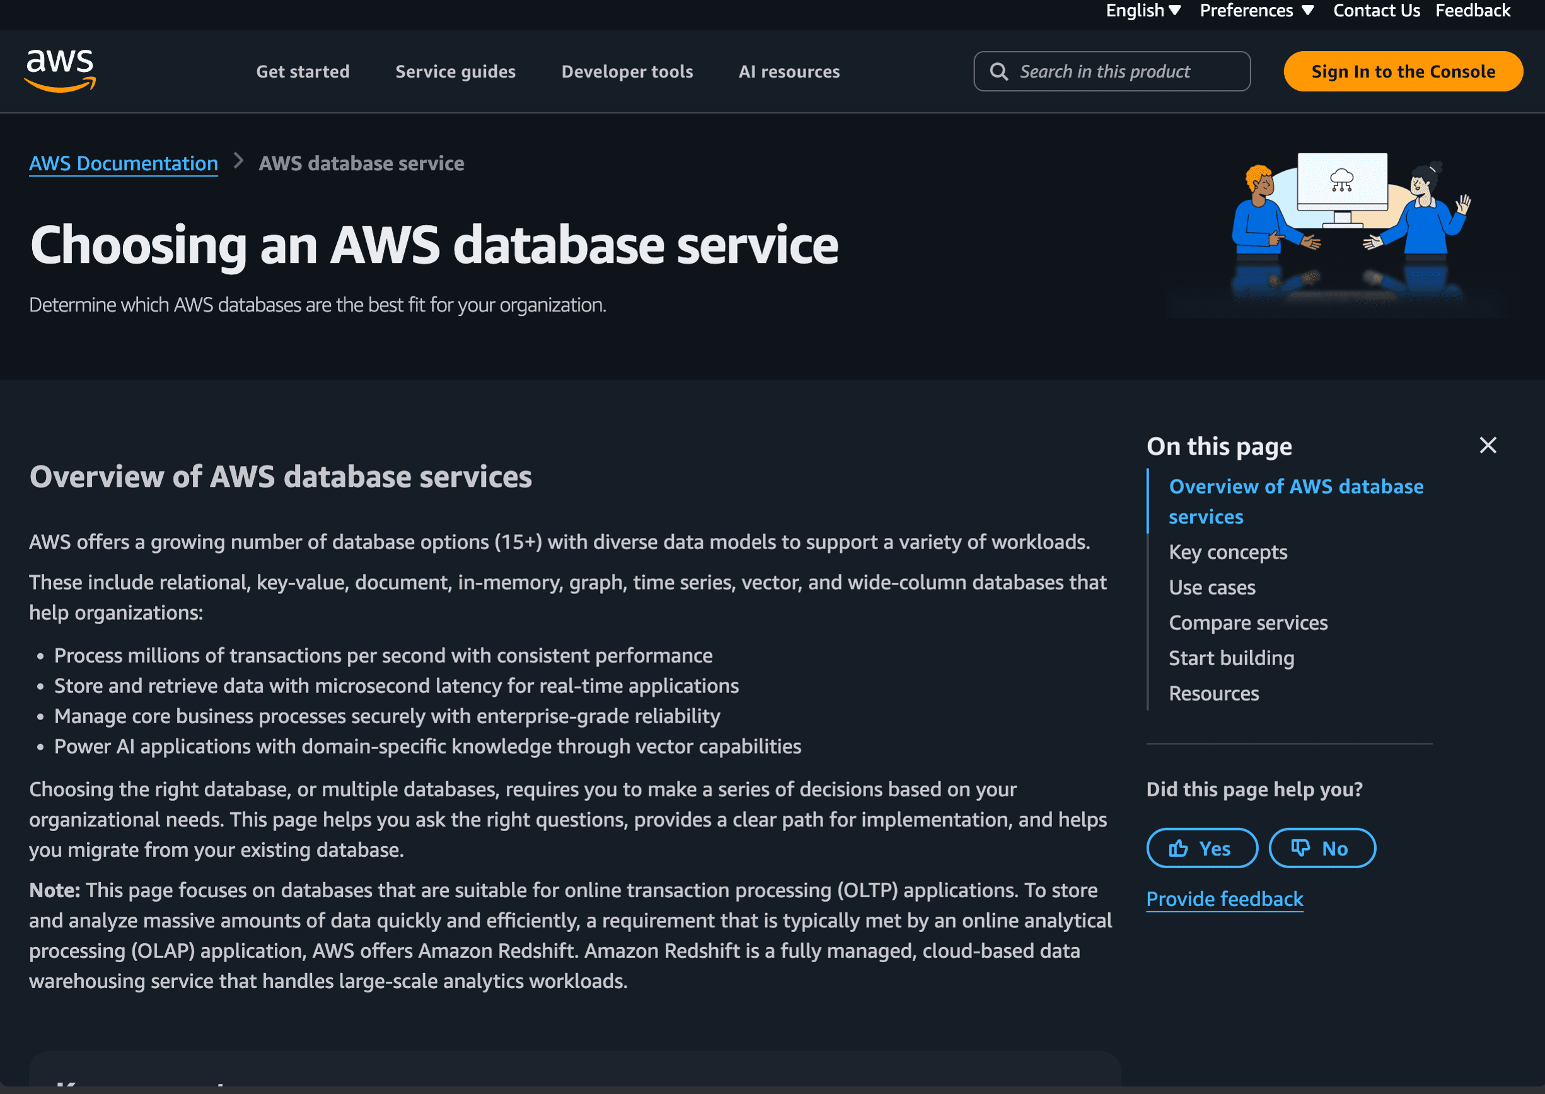
Task: Click AWS database service breadcrumb text
Action: [x=361, y=163]
